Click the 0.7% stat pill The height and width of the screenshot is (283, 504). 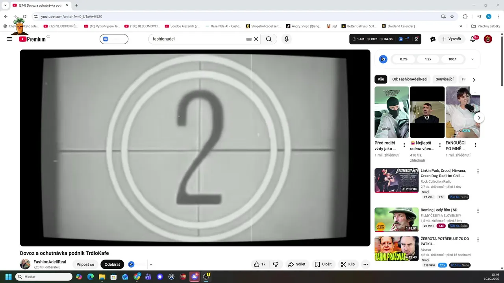coord(404,59)
